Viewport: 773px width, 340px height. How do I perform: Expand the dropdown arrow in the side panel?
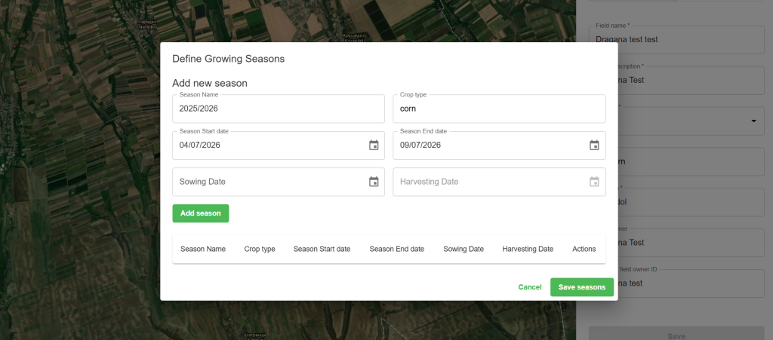(x=753, y=121)
